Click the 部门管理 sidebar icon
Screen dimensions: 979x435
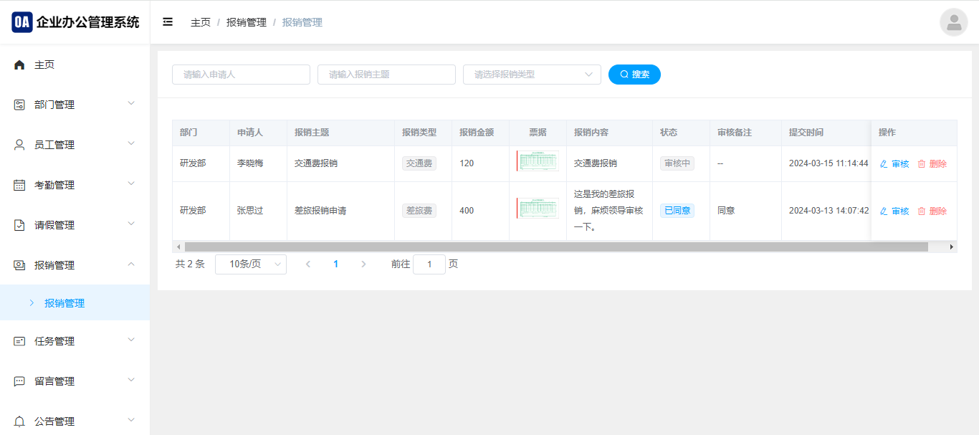[x=19, y=105]
